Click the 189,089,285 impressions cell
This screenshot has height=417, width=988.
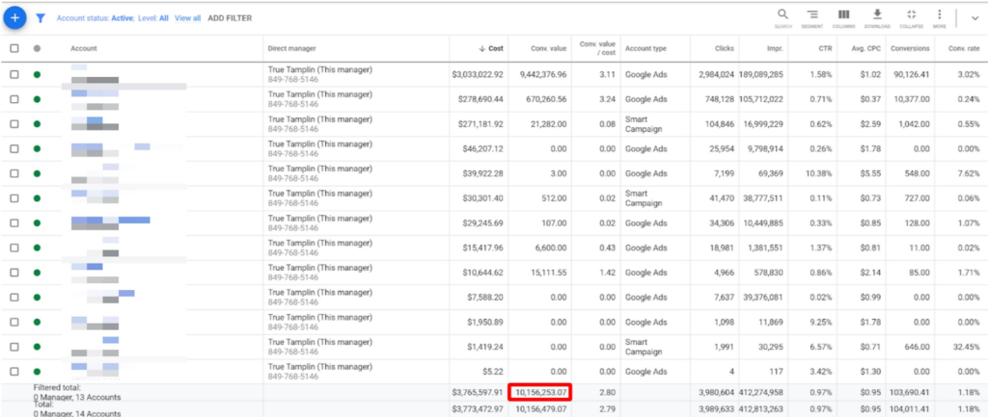(762, 74)
